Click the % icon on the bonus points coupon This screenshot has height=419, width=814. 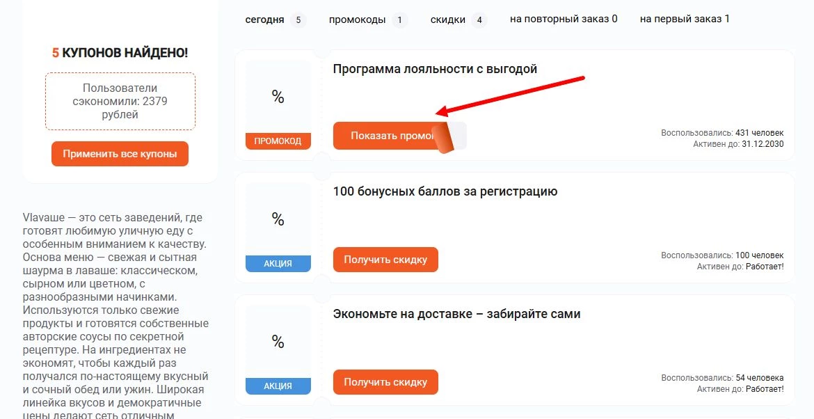[x=278, y=219]
